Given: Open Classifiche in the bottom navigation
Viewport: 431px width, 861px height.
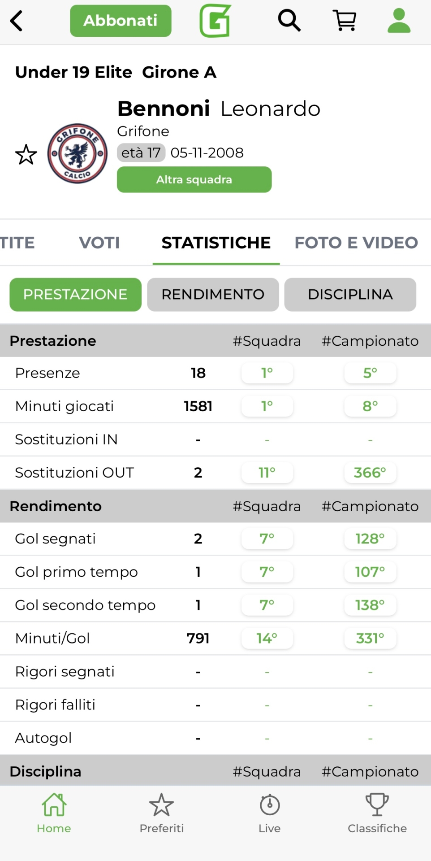Looking at the screenshot, I should (x=377, y=813).
